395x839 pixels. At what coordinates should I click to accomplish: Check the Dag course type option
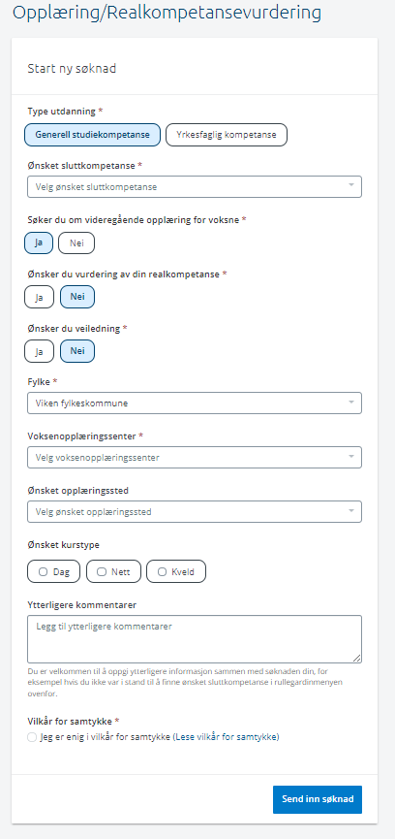(53, 571)
